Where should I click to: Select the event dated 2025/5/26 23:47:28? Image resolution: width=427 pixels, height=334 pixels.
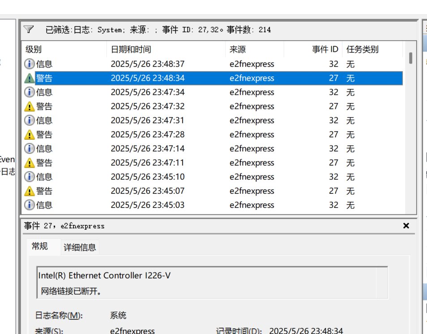tap(212, 135)
